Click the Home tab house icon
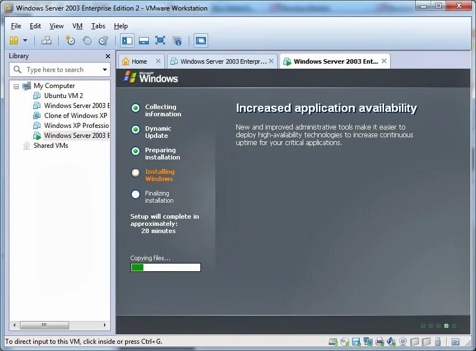The image size is (476, 351). 126,61
